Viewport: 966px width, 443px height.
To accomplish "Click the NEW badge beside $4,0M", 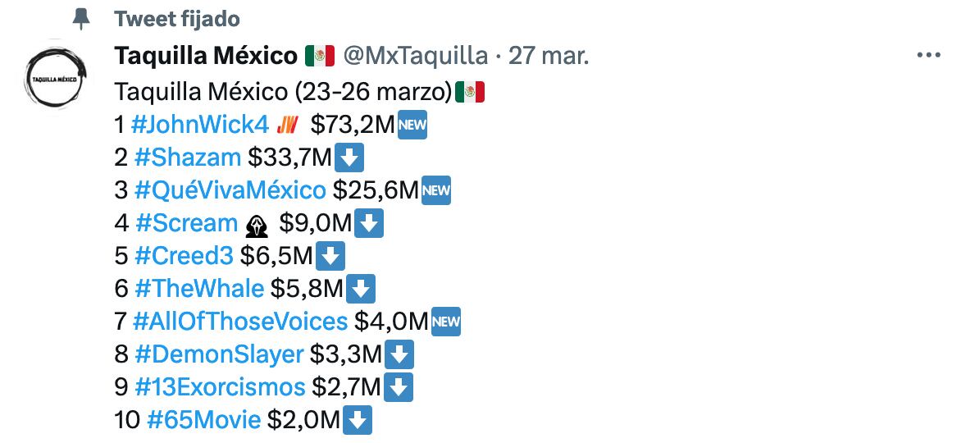I will point(446,322).
